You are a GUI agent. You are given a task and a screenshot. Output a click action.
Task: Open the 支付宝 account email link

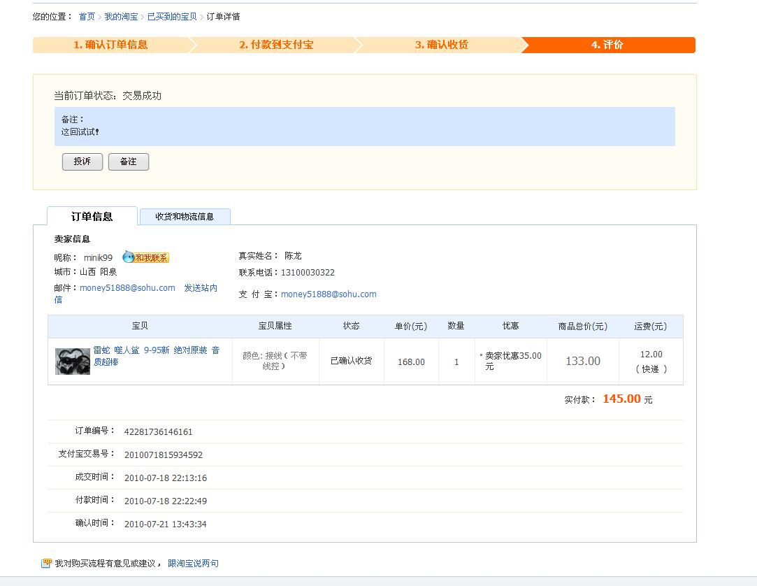329,294
